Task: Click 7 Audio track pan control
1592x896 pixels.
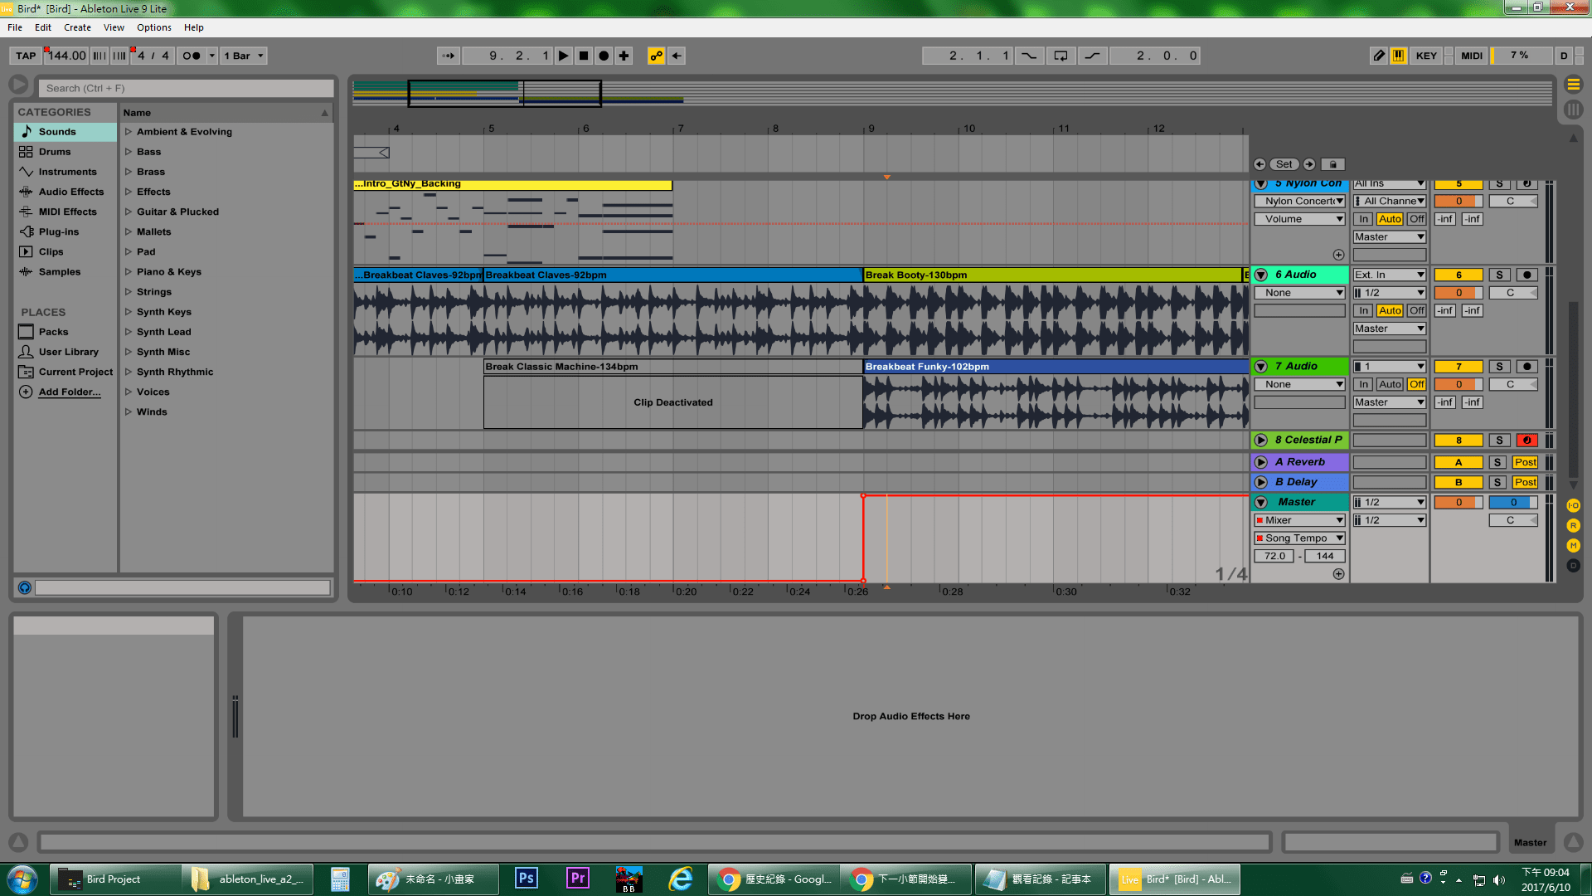Action: pos(1513,384)
